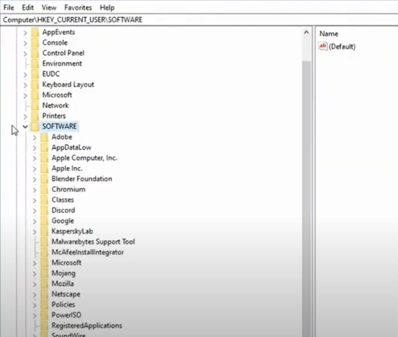This screenshot has width=398, height=337.
Task: Click the registry path address bar
Action: [199, 20]
